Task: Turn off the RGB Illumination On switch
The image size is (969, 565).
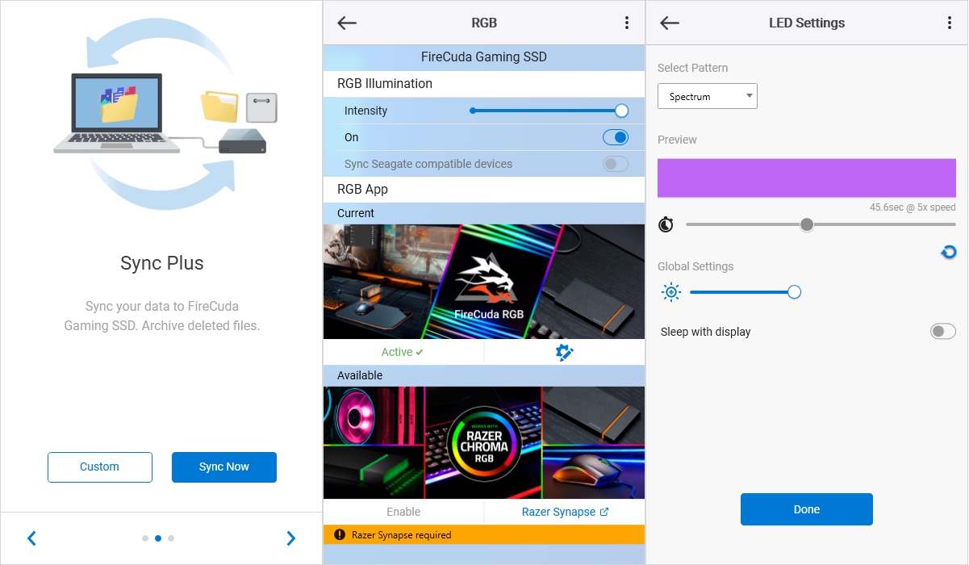Action: [x=616, y=137]
